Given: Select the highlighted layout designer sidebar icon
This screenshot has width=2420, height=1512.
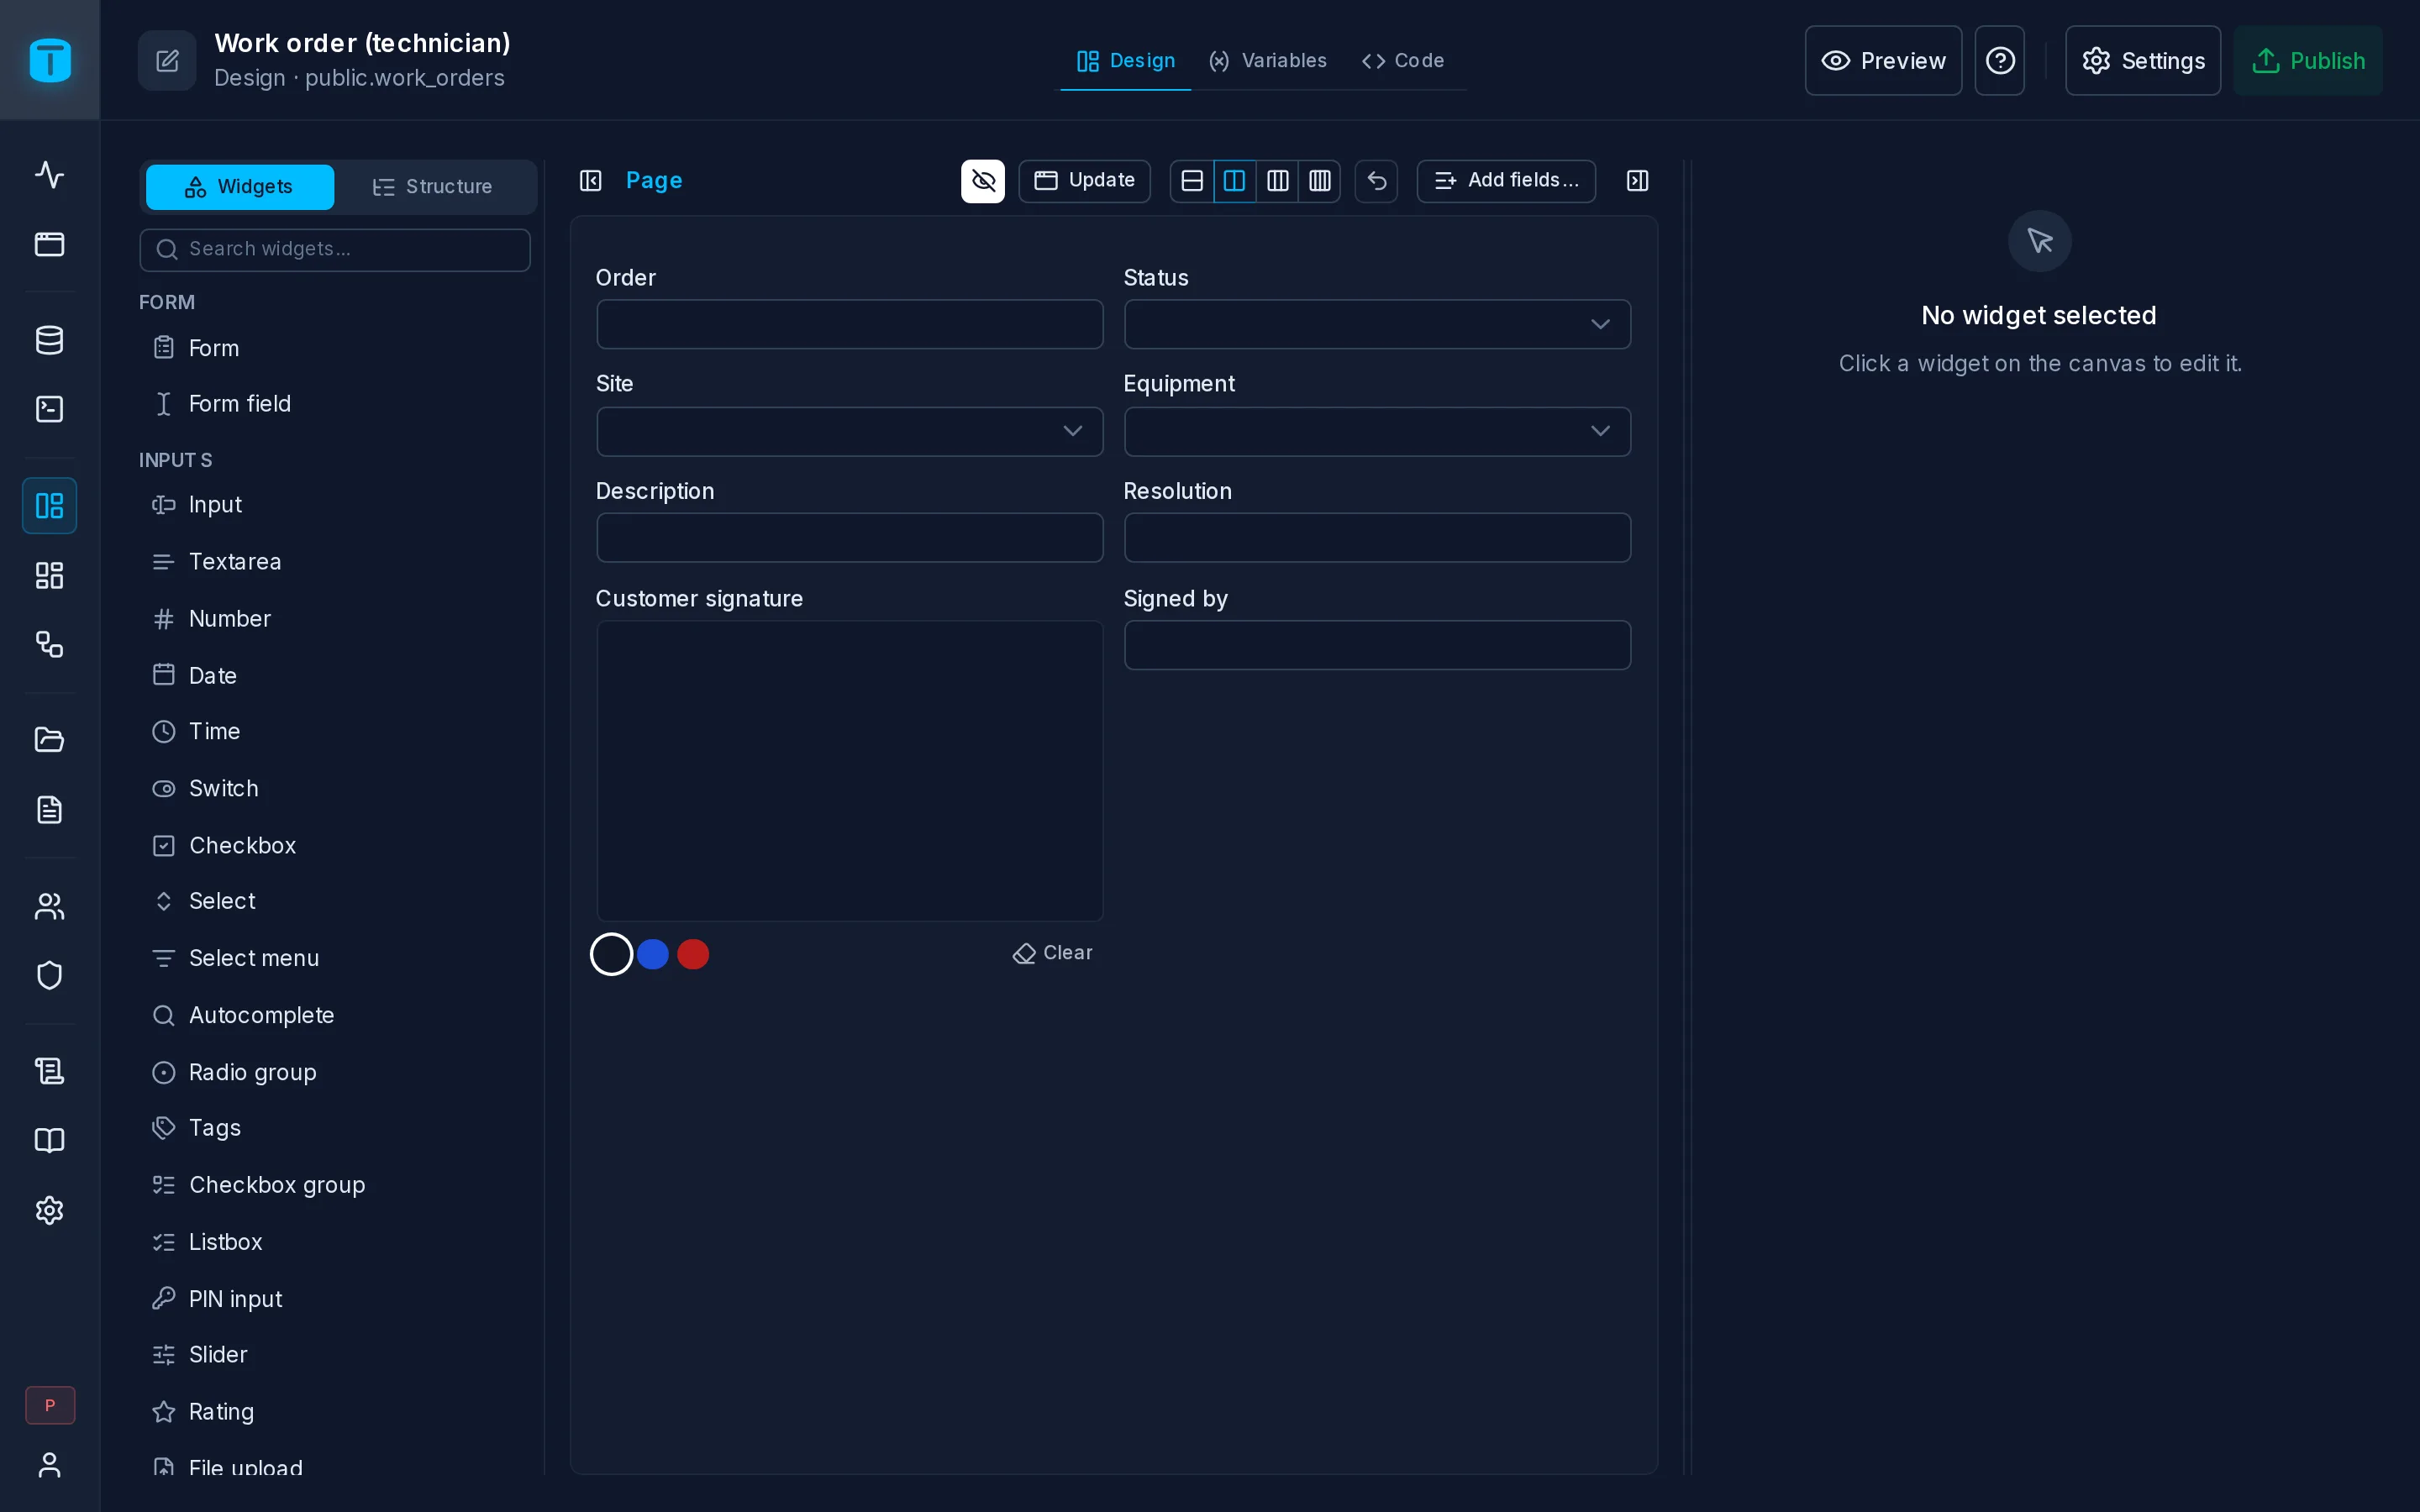Looking at the screenshot, I should pos(49,505).
